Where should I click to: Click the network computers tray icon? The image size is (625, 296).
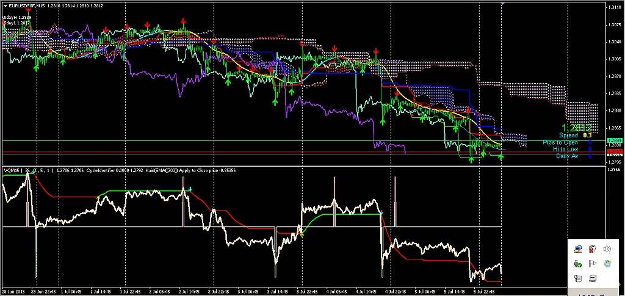pyautogui.click(x=578, y=250)
